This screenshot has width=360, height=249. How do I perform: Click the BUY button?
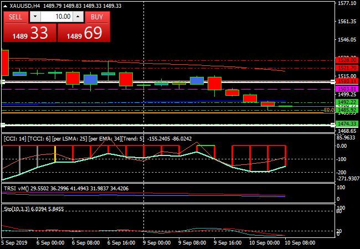pos(97,17)
